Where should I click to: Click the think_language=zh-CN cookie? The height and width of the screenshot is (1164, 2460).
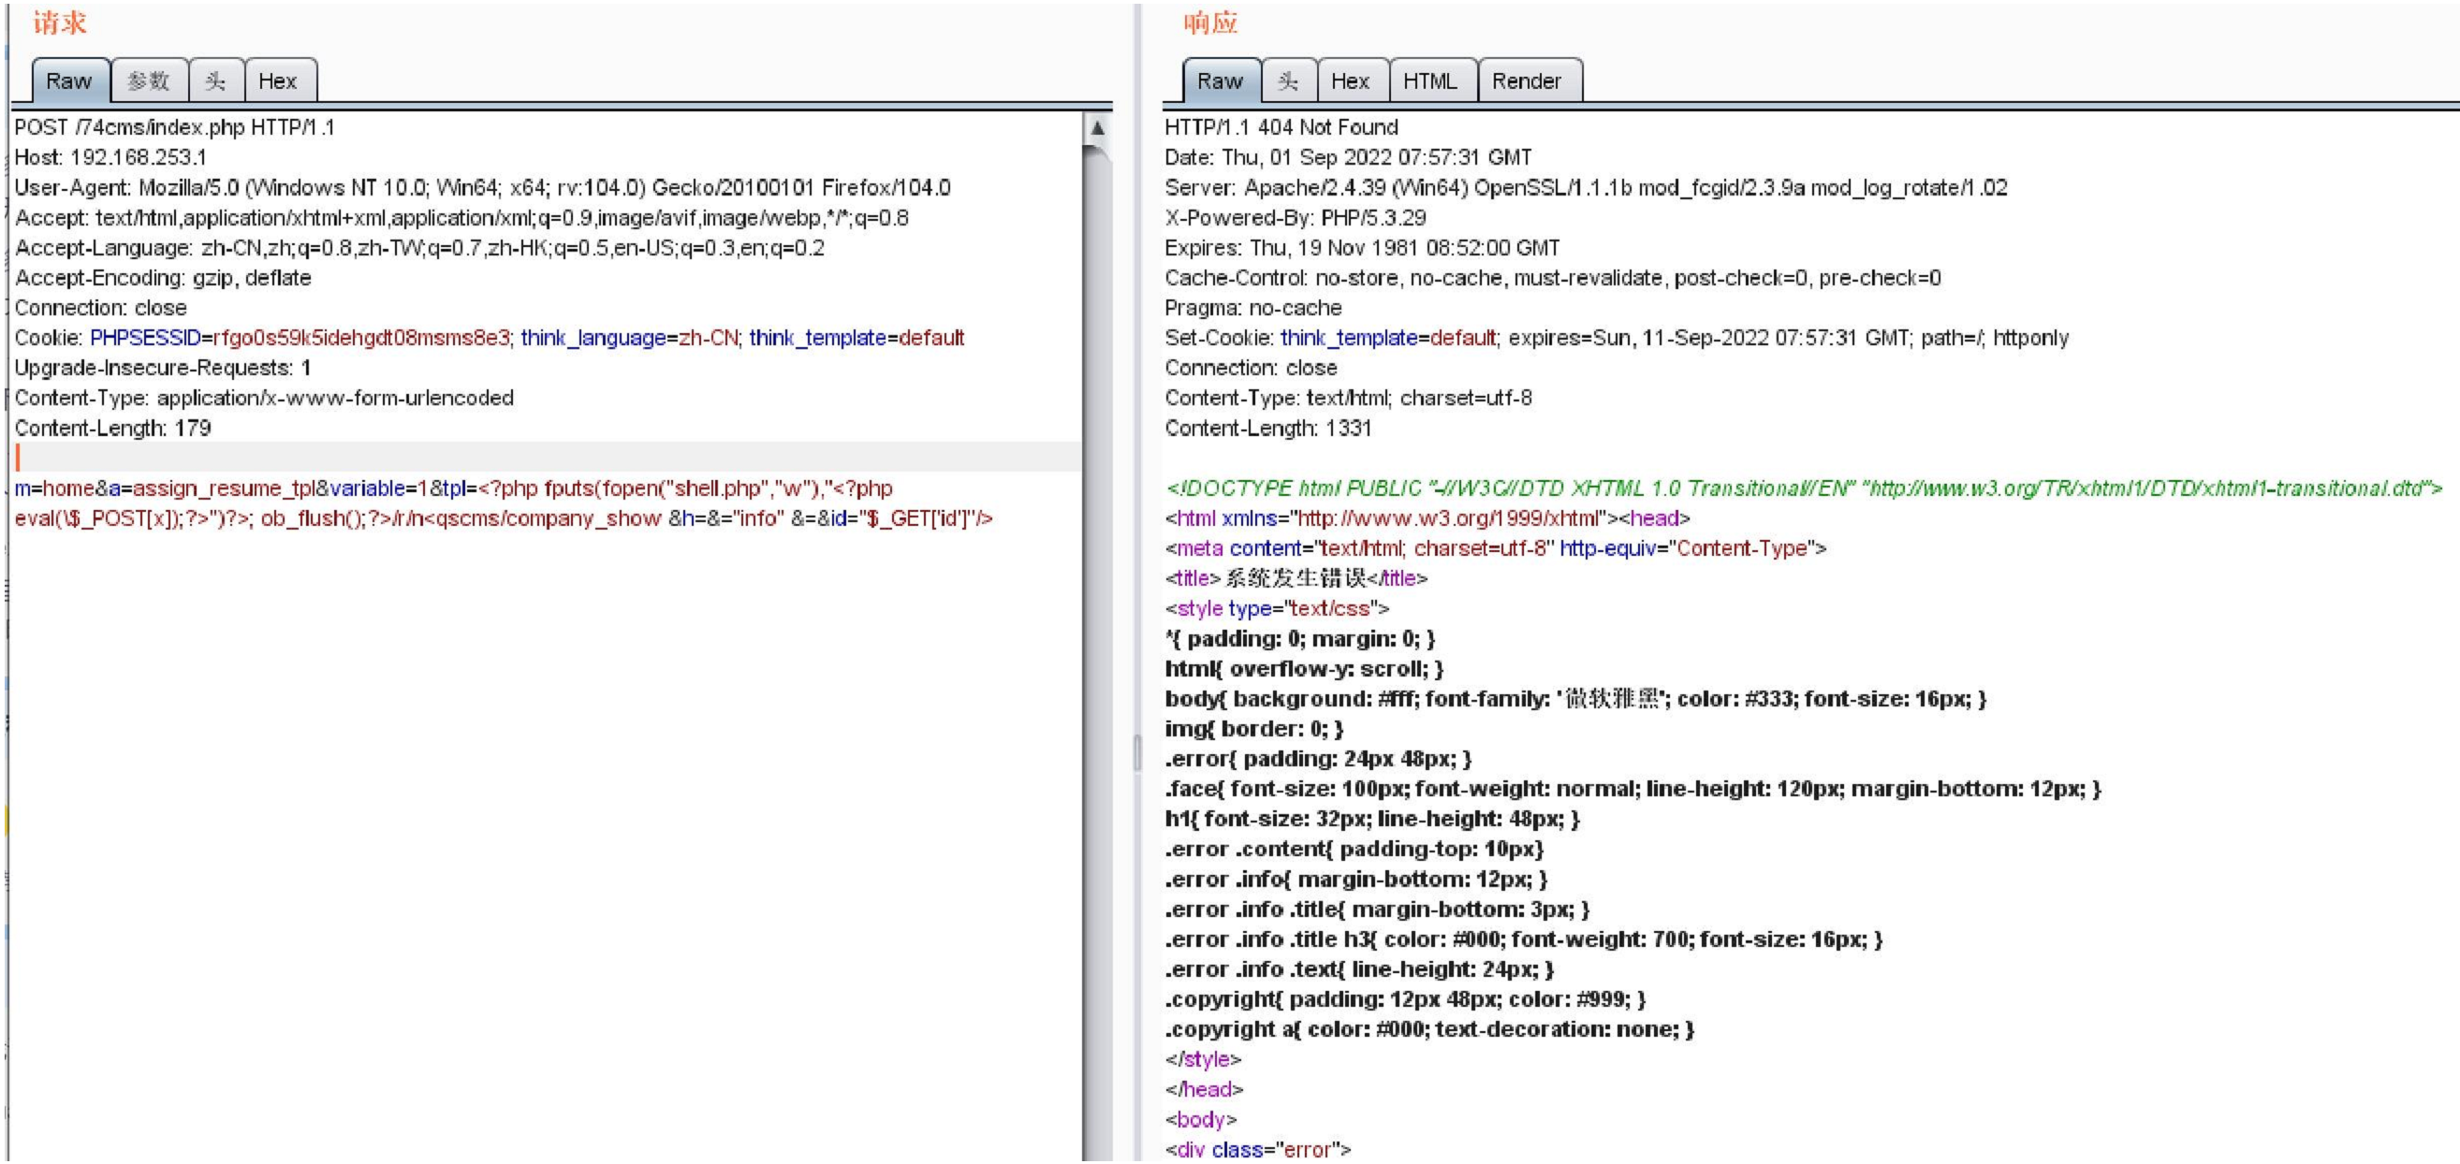[x=630, y=338]
